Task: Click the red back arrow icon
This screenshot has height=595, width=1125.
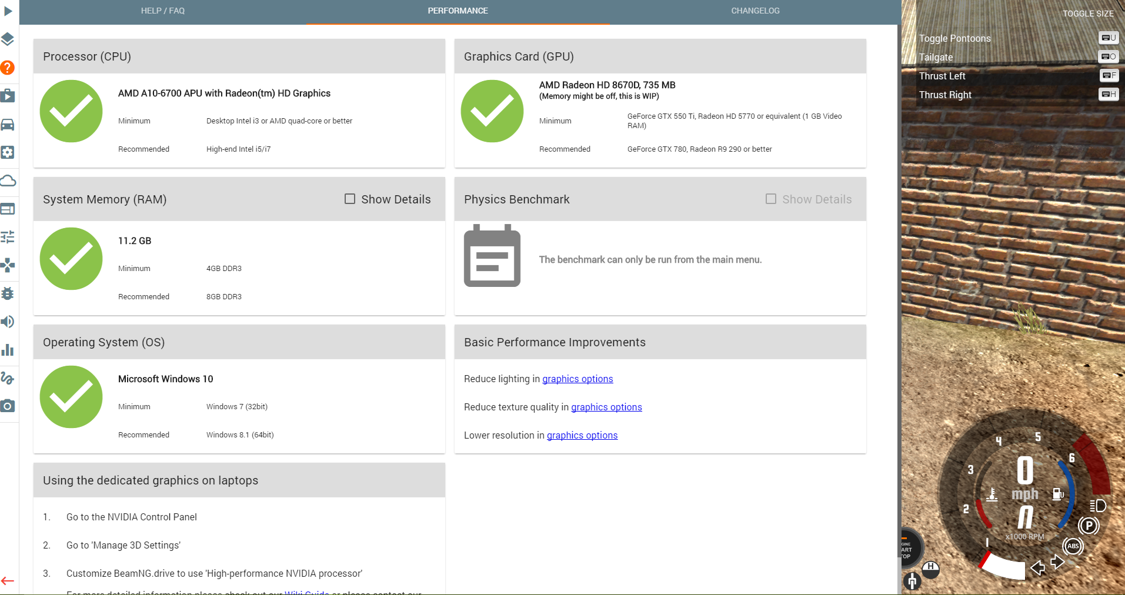Action: (8, 581)
